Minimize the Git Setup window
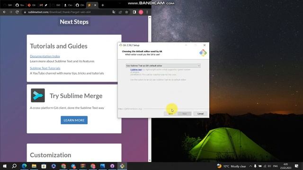 coord(186,45)
